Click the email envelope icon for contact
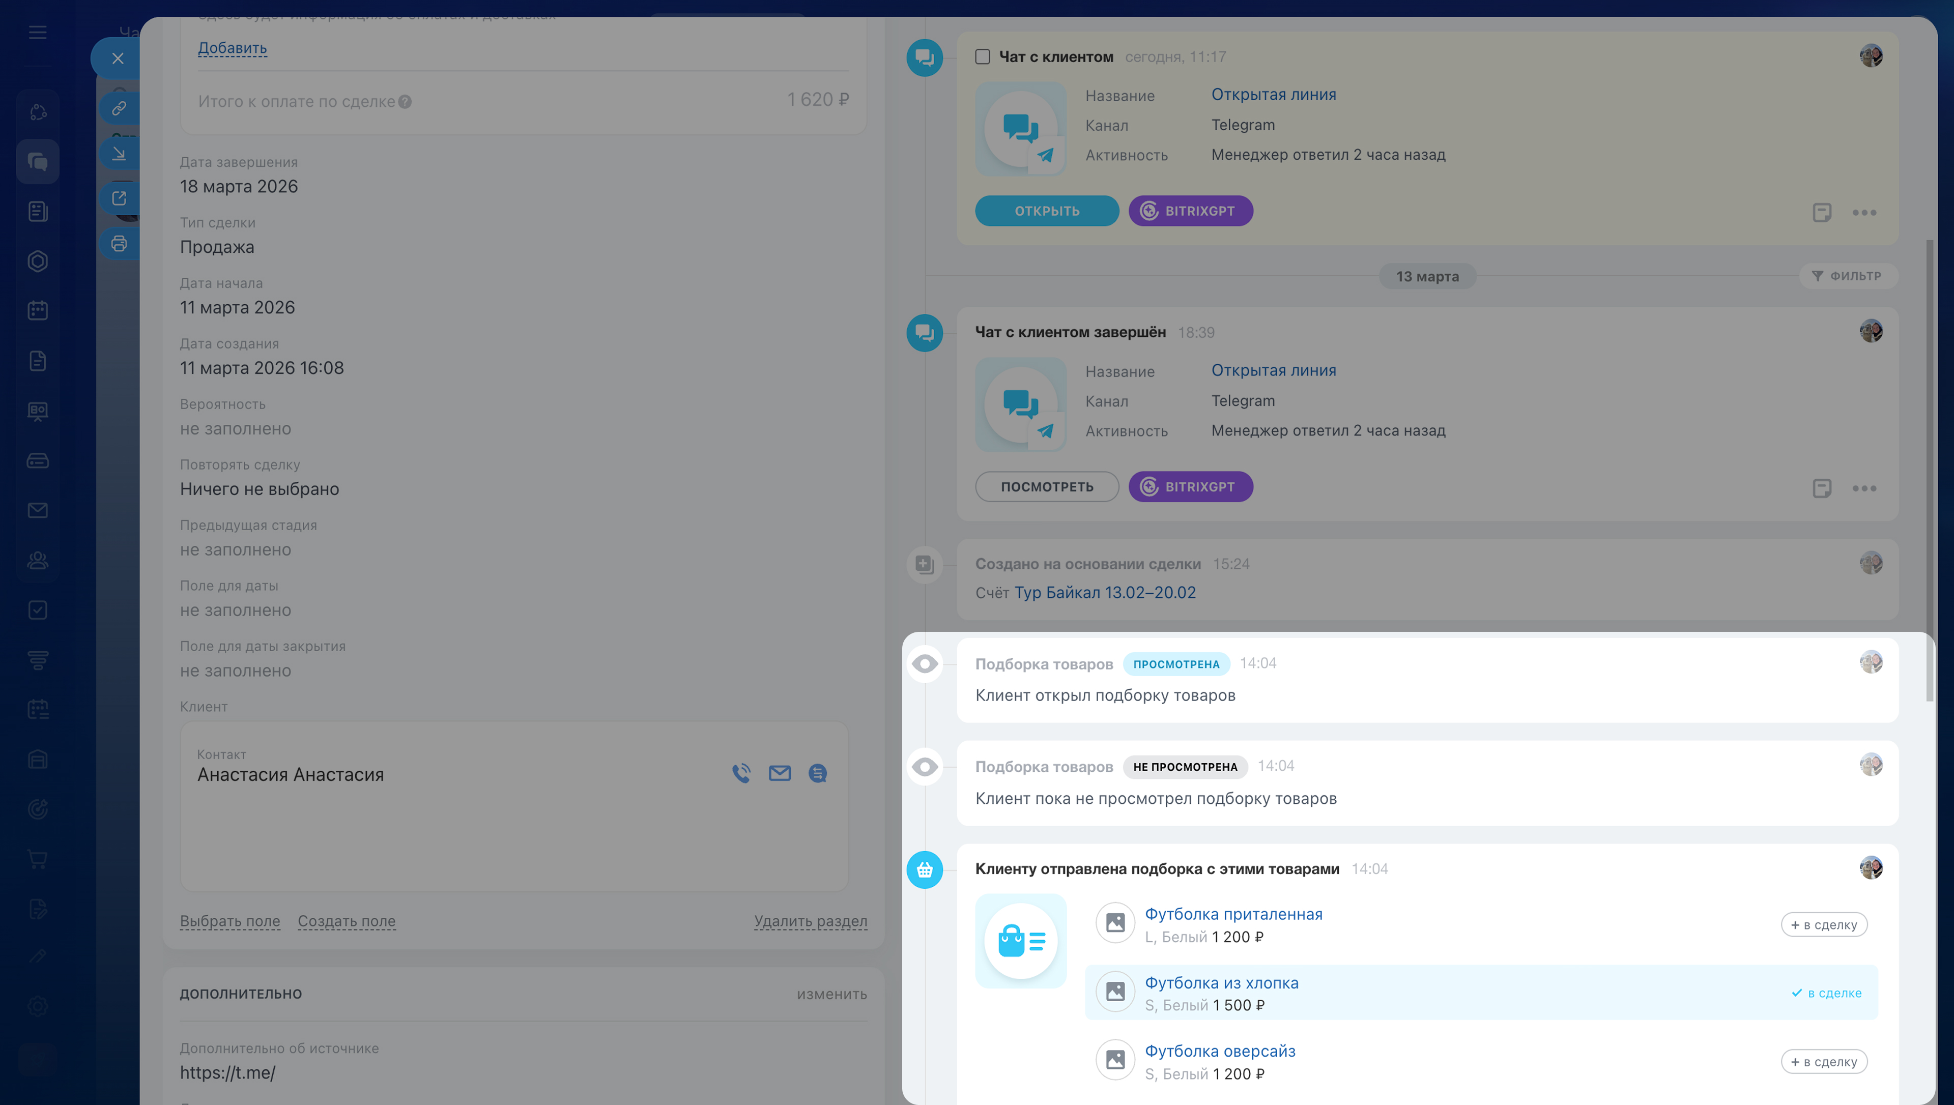Viewport: 1954px width, 1105px height. 780,773
